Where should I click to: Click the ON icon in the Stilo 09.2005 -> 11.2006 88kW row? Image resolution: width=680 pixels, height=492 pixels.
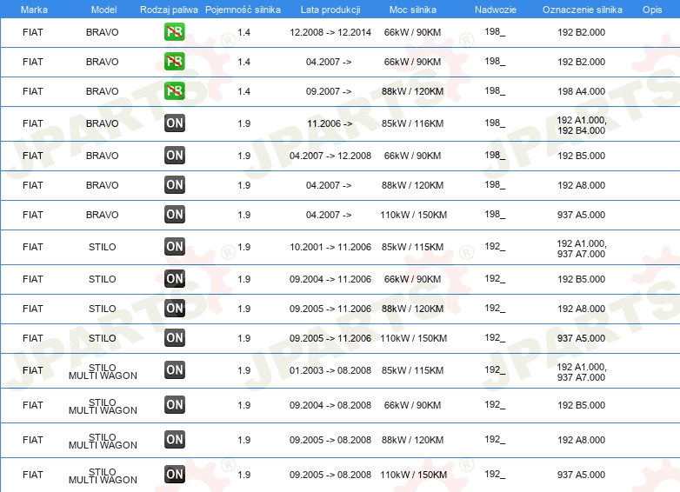coord(175,309)
